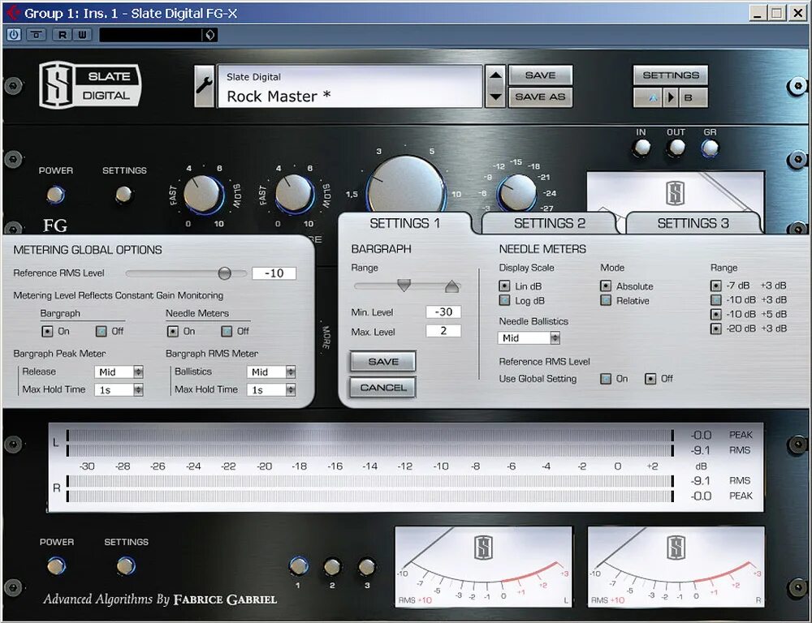This screenshot has height=623, width=812.
Task: Click the W write automation button
Action: 82,35
